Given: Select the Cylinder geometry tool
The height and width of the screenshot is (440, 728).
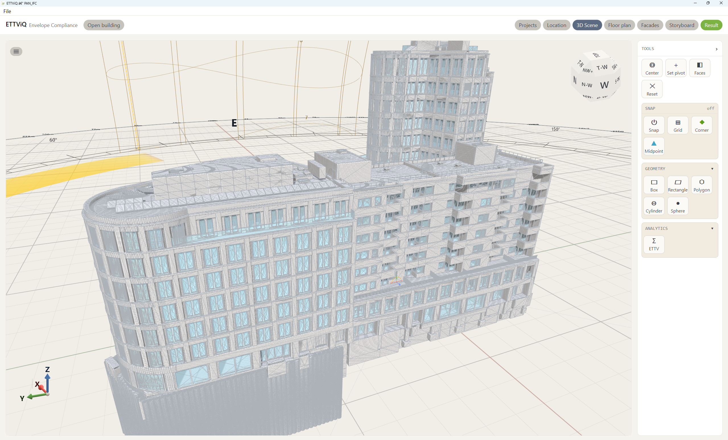Looking at the screenshot, I should [x=654, y=206].
